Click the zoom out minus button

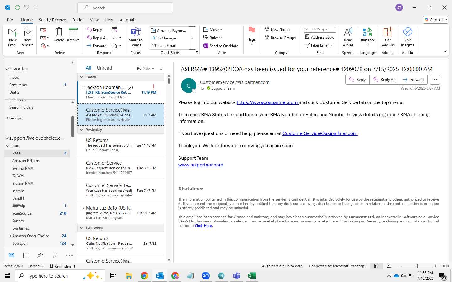point(399,266)
